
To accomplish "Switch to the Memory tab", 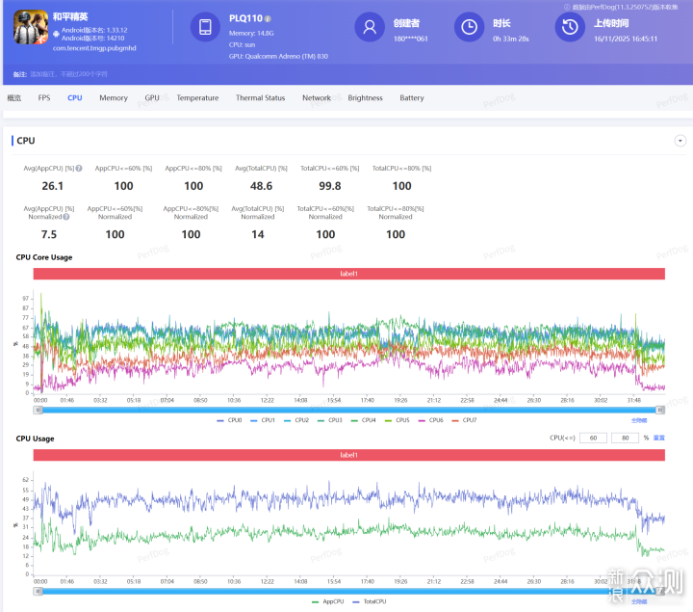I will click(114, 98).
